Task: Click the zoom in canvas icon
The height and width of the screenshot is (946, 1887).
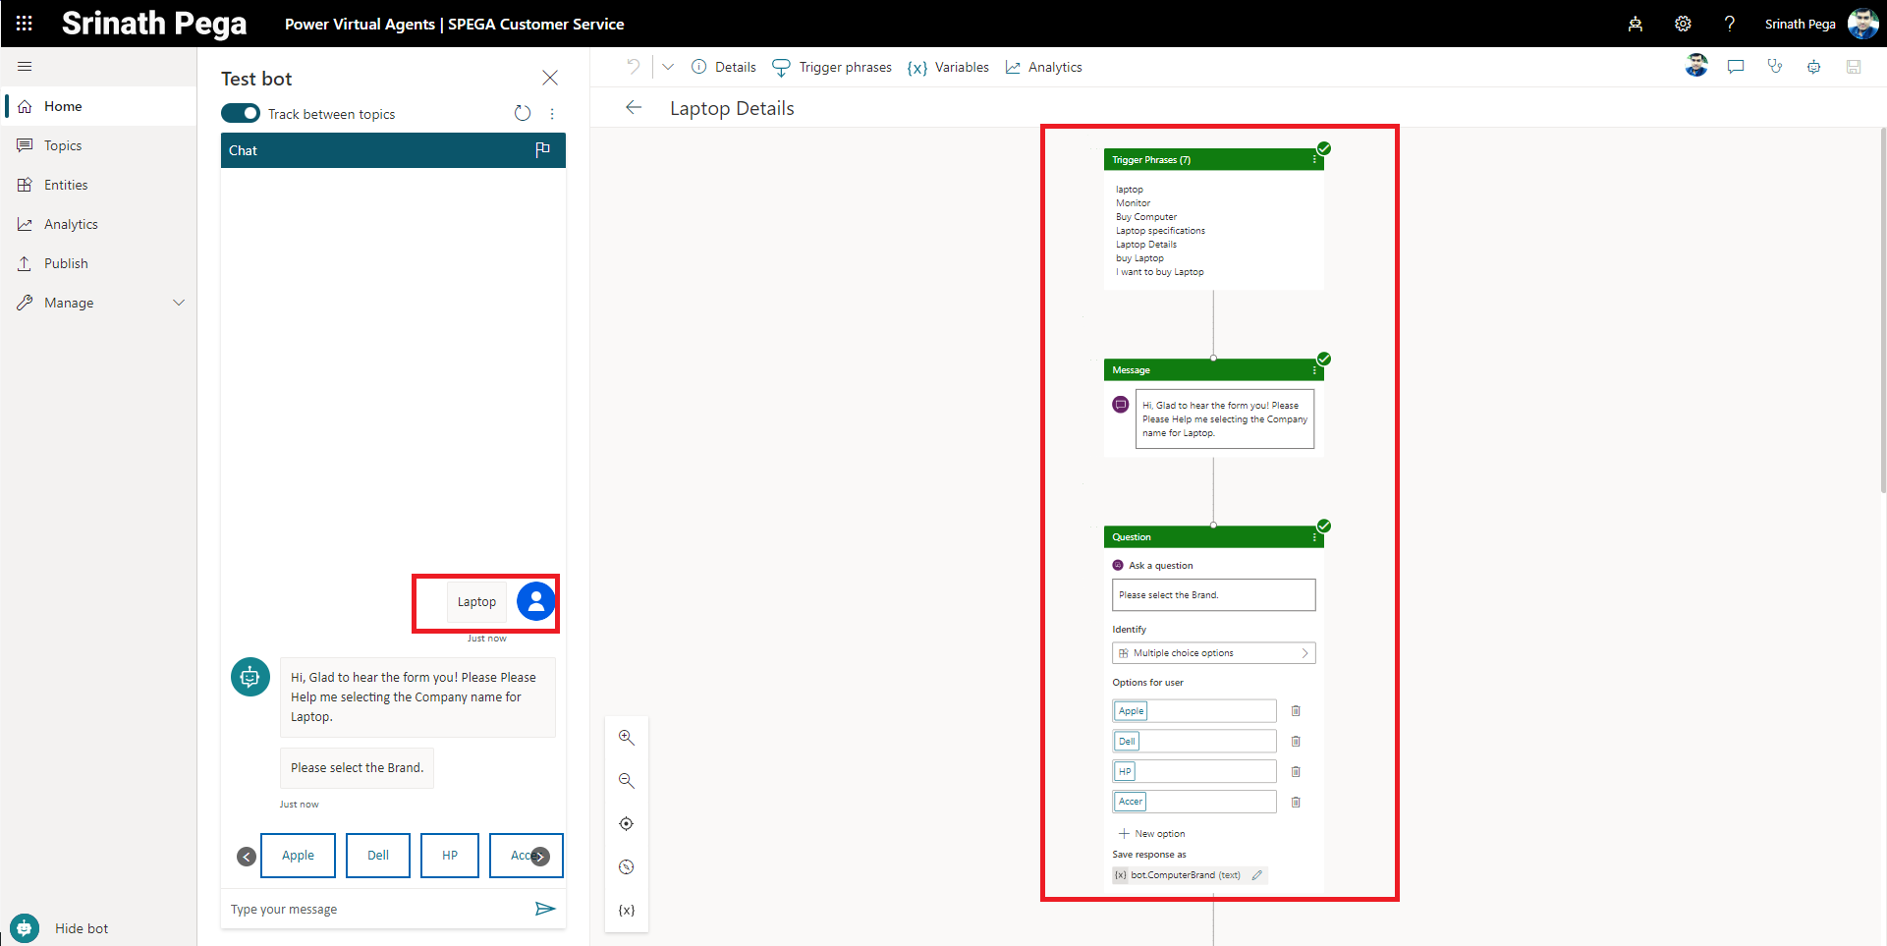Action: (626, 738)
